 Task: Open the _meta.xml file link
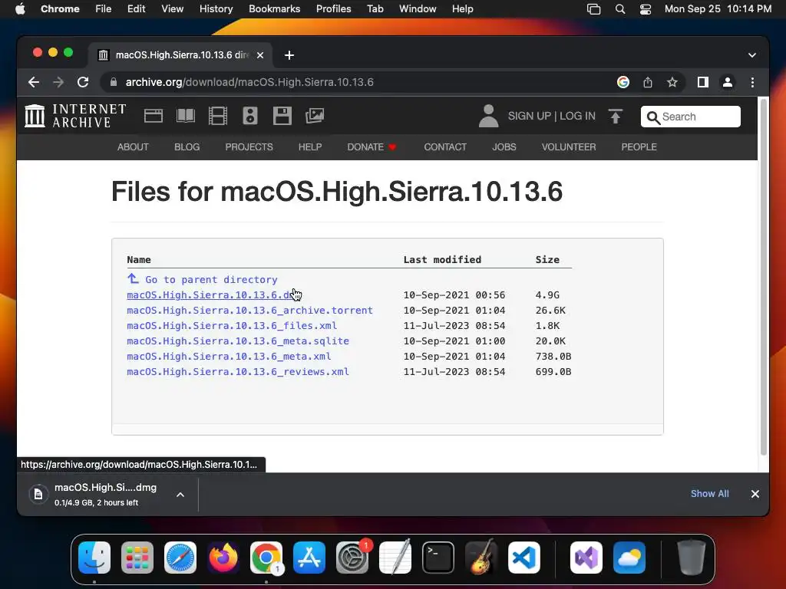pos(229,357)
